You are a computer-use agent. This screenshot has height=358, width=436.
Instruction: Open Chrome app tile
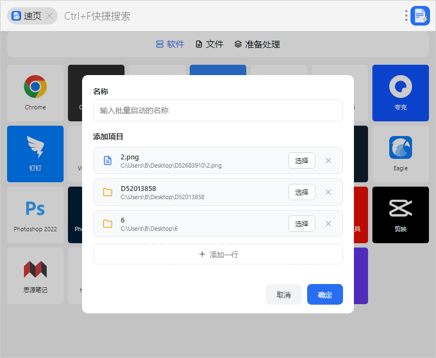click(35, 93)
